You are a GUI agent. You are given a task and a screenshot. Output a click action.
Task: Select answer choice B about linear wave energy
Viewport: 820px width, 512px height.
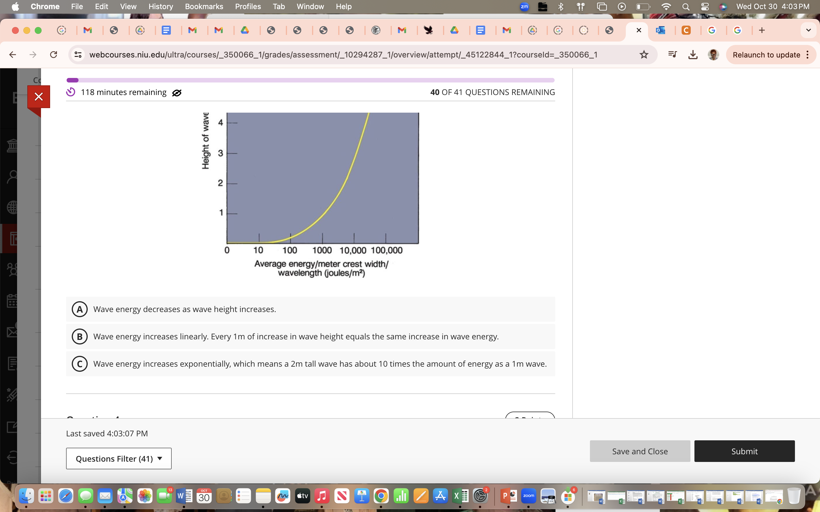click(80, 336)
